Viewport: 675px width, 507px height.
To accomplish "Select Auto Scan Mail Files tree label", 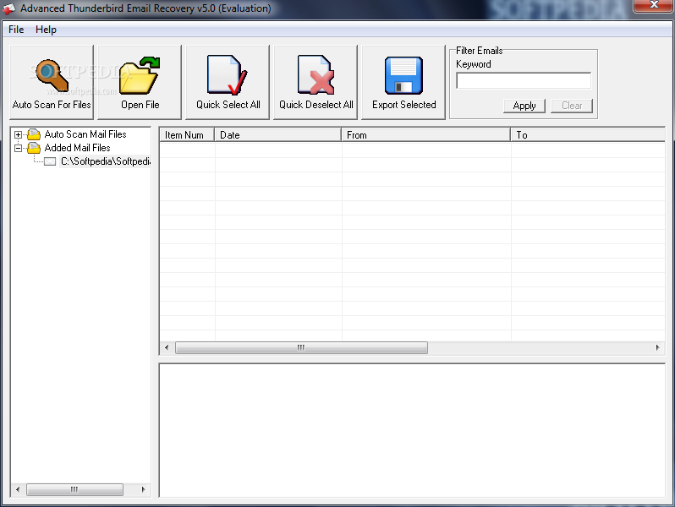I will [x=85, y=134].
